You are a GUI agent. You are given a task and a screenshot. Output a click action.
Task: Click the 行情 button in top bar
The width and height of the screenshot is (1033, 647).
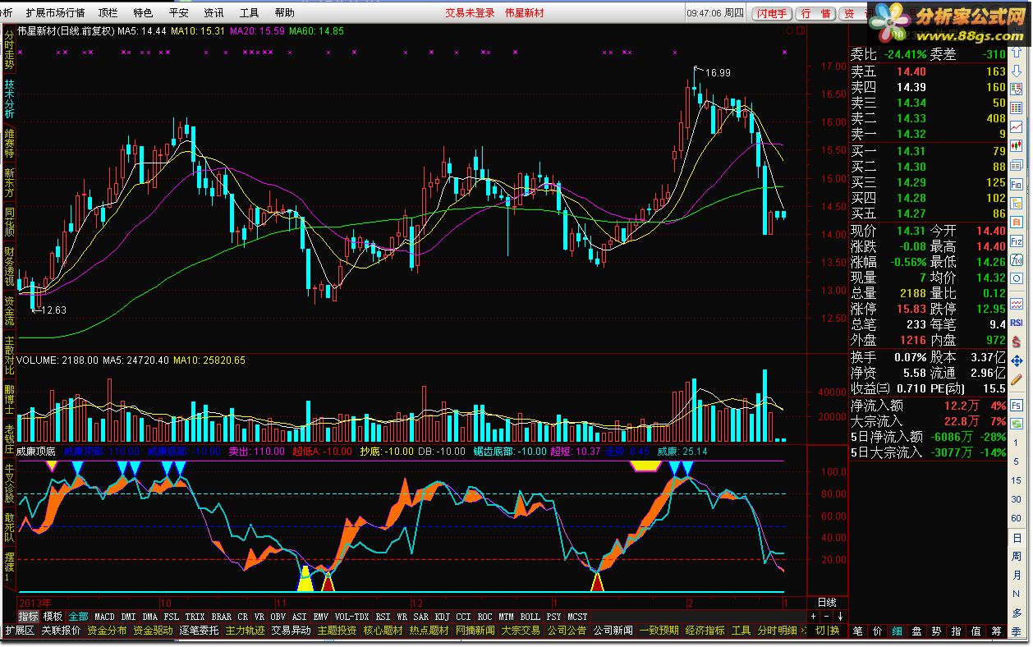pyautogui.click(x=815, y=13)
